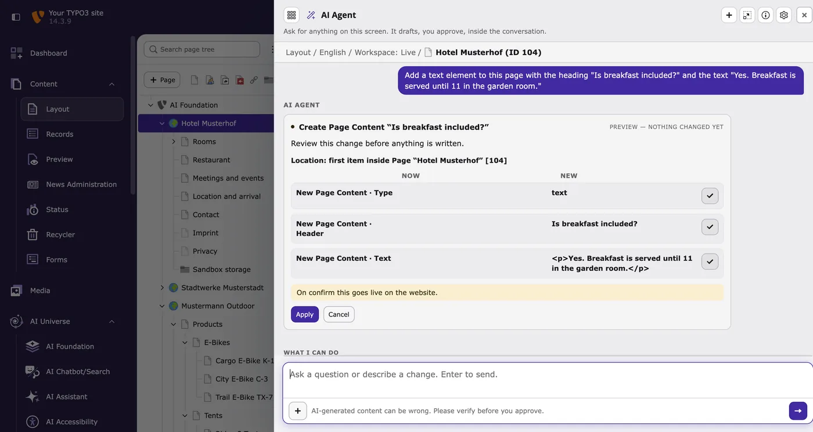813x432 pixels.
Task: Close the AI Agent panel
Action: (804, 15)
